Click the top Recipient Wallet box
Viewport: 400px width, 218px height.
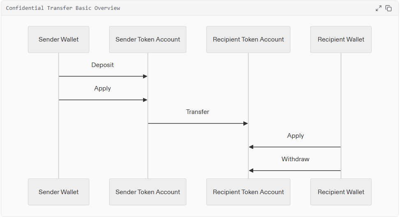[341, 39]
